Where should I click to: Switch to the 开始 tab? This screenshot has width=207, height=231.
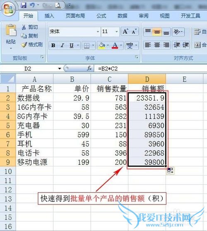click(x=28, y=16)
